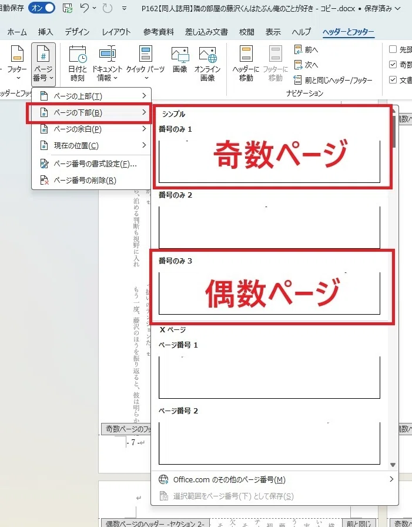
Task: Check the 先頭ページ checkbox
Action: click(x=393, y=49)
